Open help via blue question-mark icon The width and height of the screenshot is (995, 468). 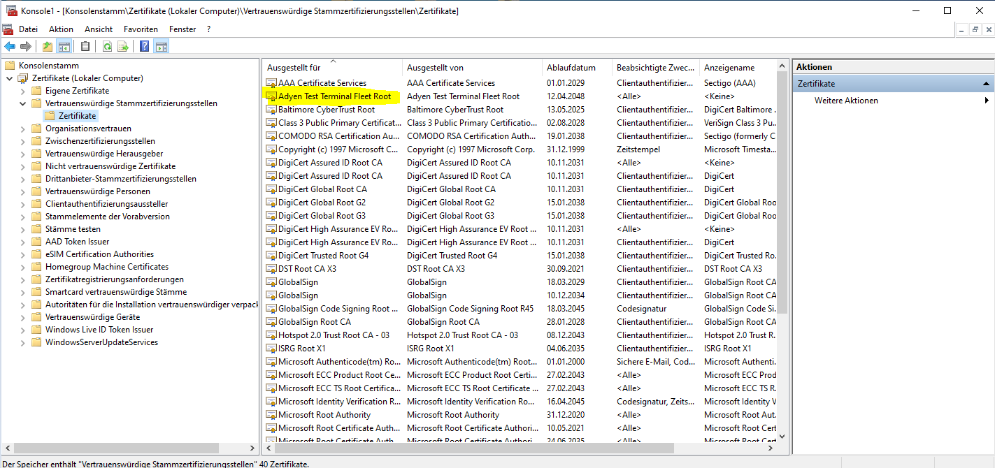pyautogui.click(x=145, y=47)
